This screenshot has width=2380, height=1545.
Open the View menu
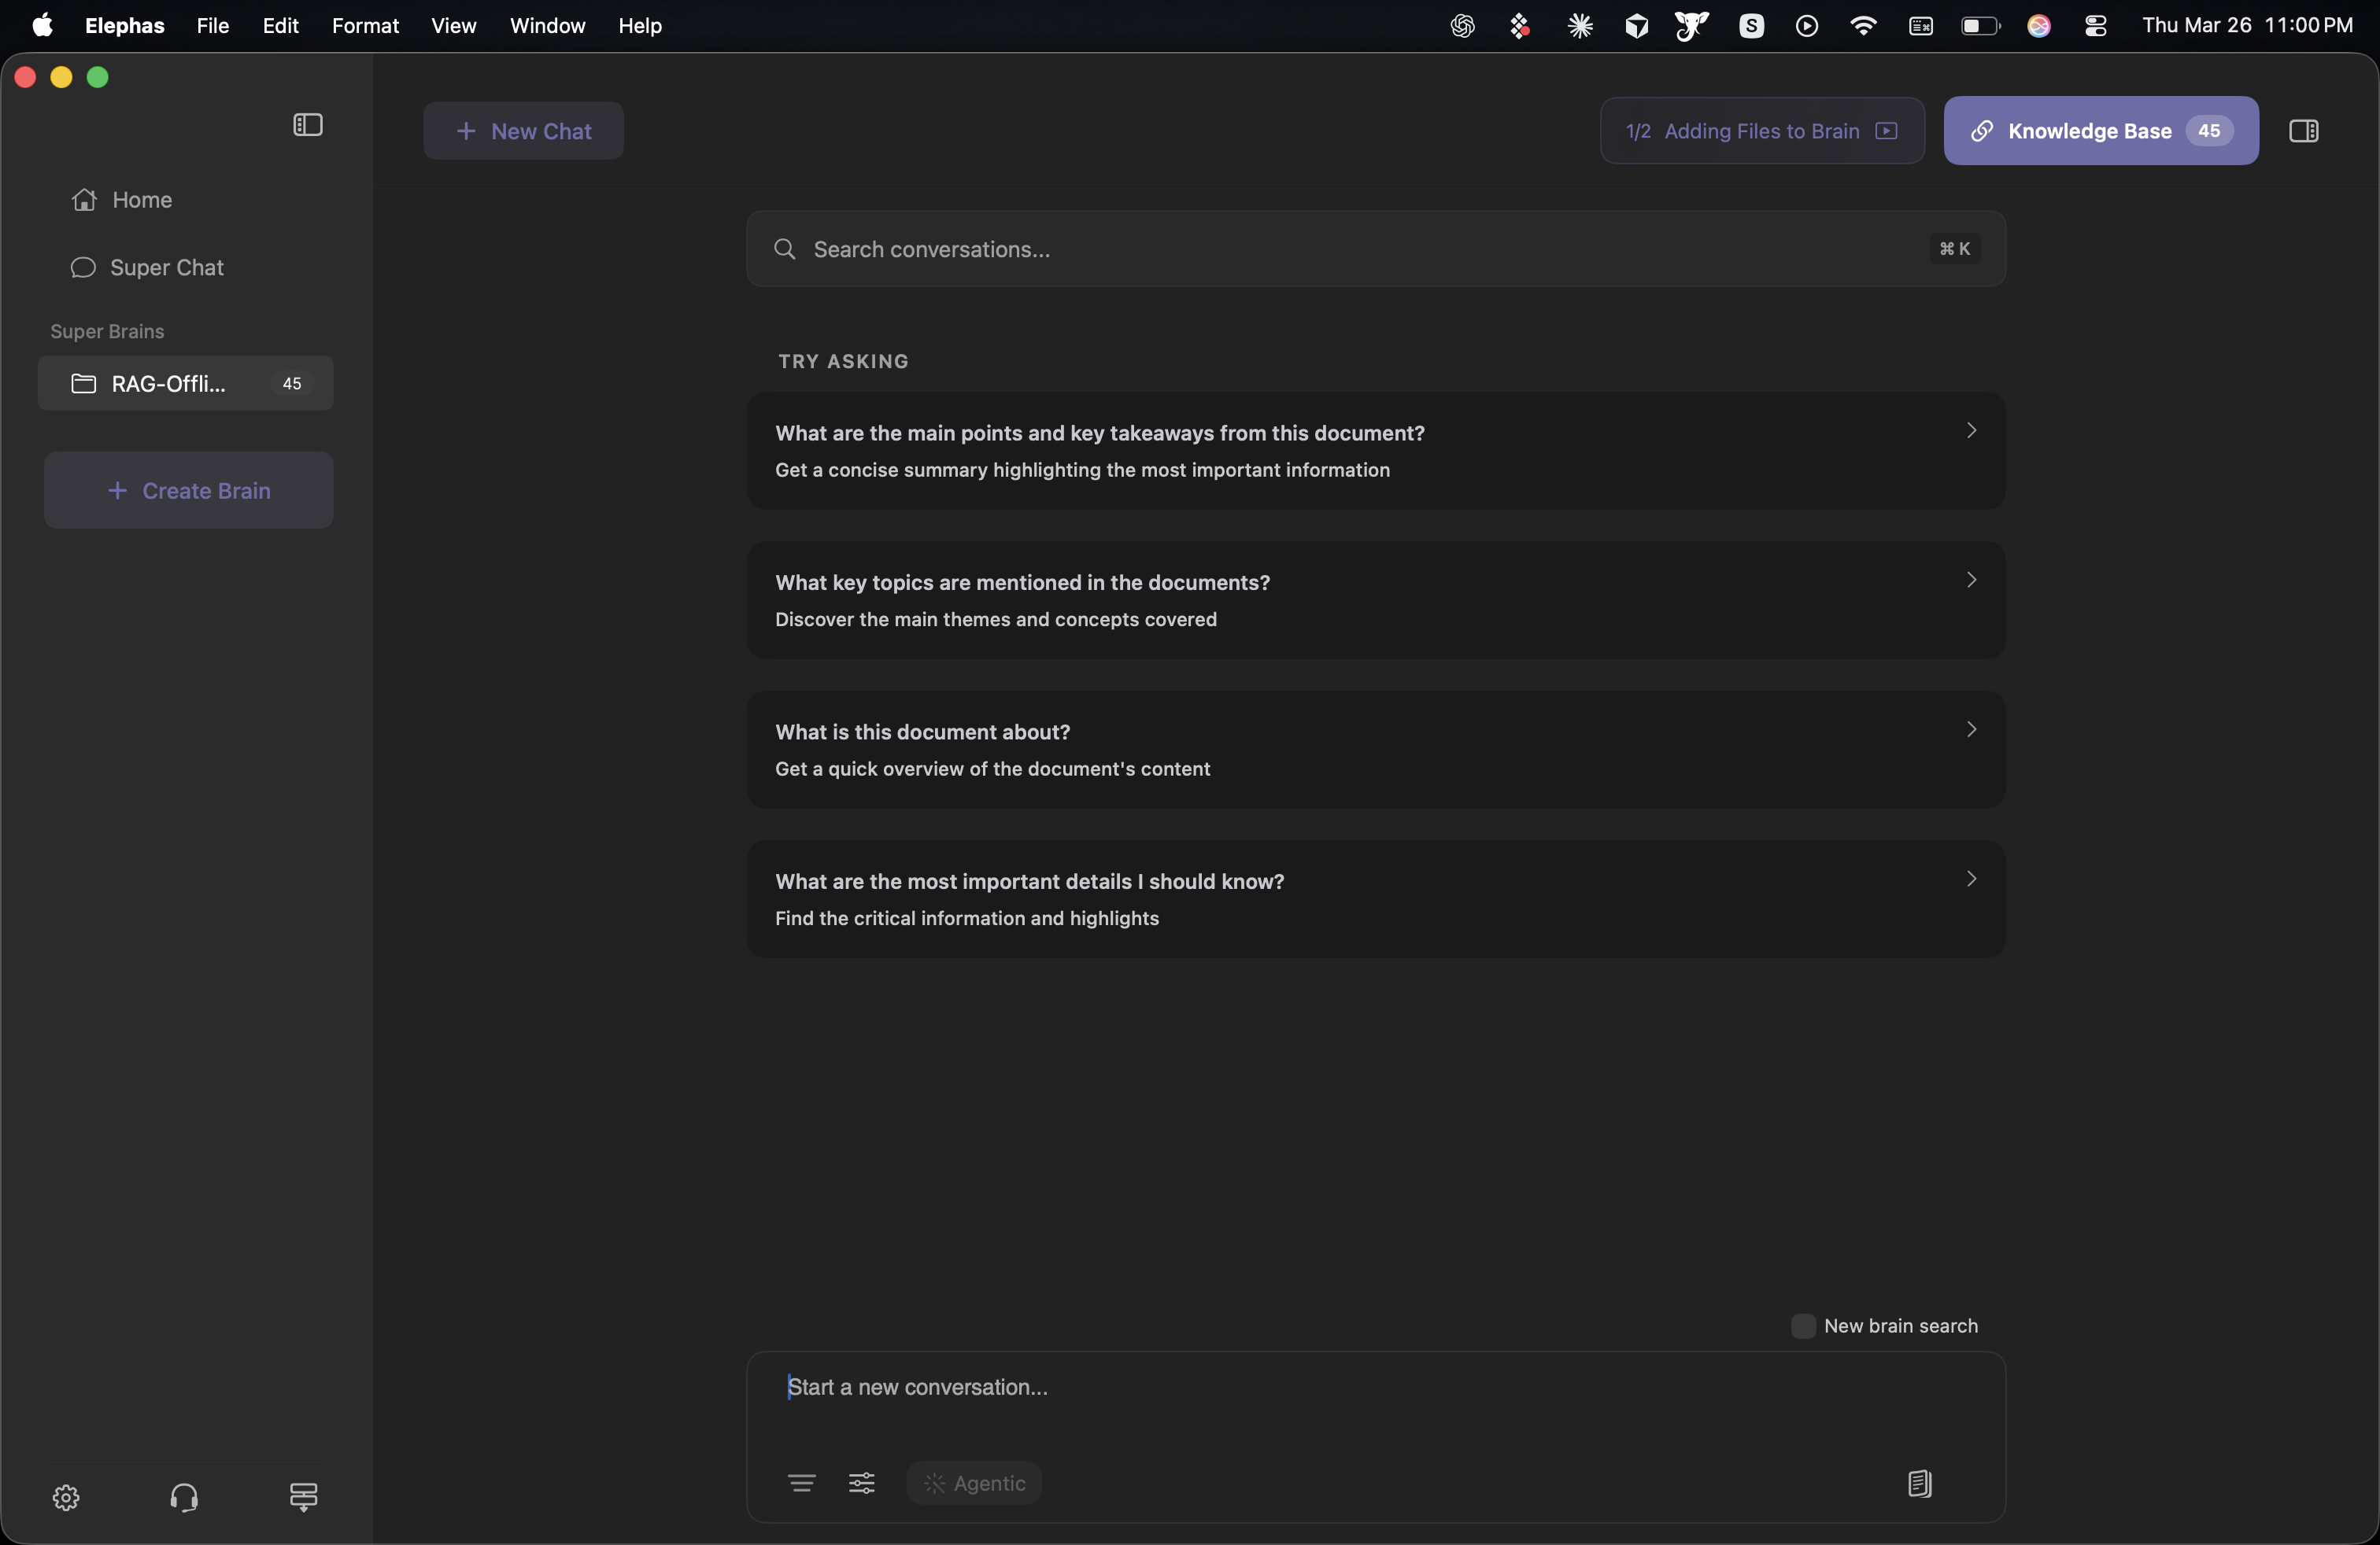[453, 25]
